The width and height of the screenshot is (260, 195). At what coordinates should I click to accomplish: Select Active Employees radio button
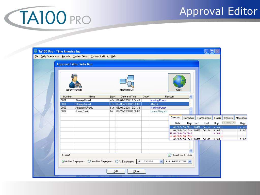[x=63, y=161]
